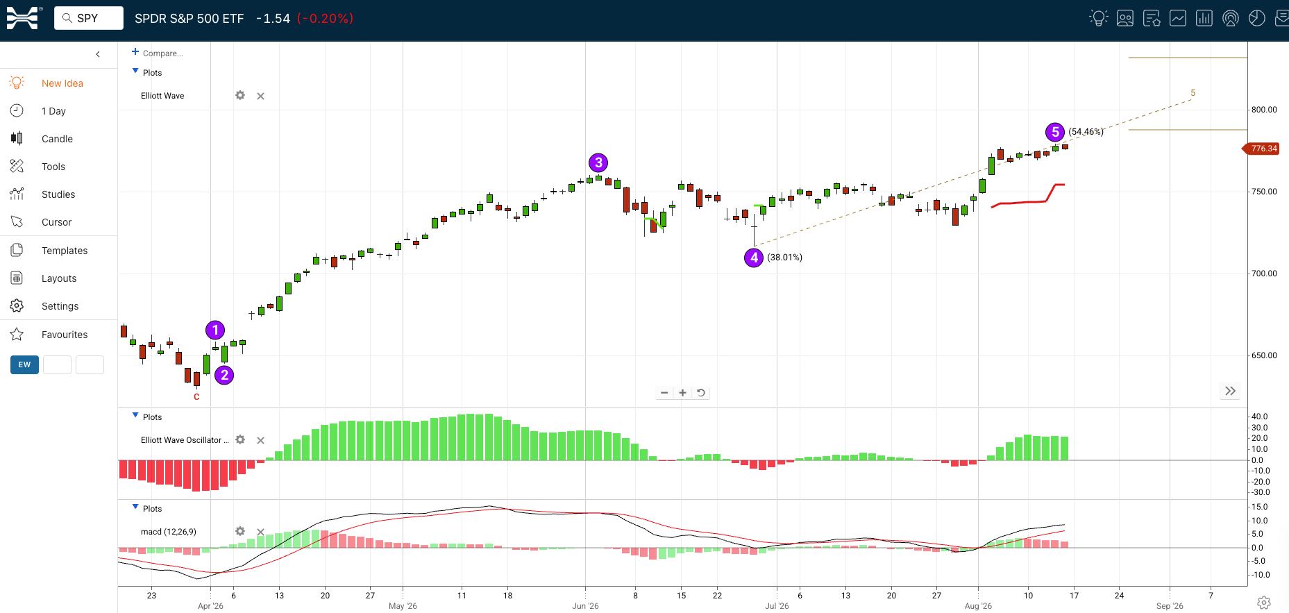Open the broadcast signal icon in header

click(x=1231, y=18)
